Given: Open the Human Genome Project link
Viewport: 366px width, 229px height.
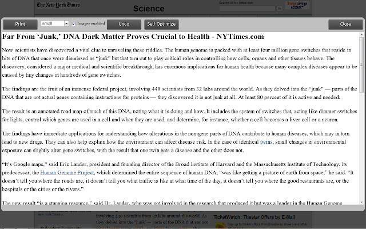Looking at the screenshot, I should coord(67,172).
